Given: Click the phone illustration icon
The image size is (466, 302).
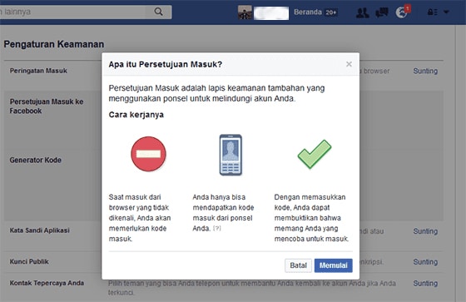Looking at the screenshot, I should coord(231,155).
